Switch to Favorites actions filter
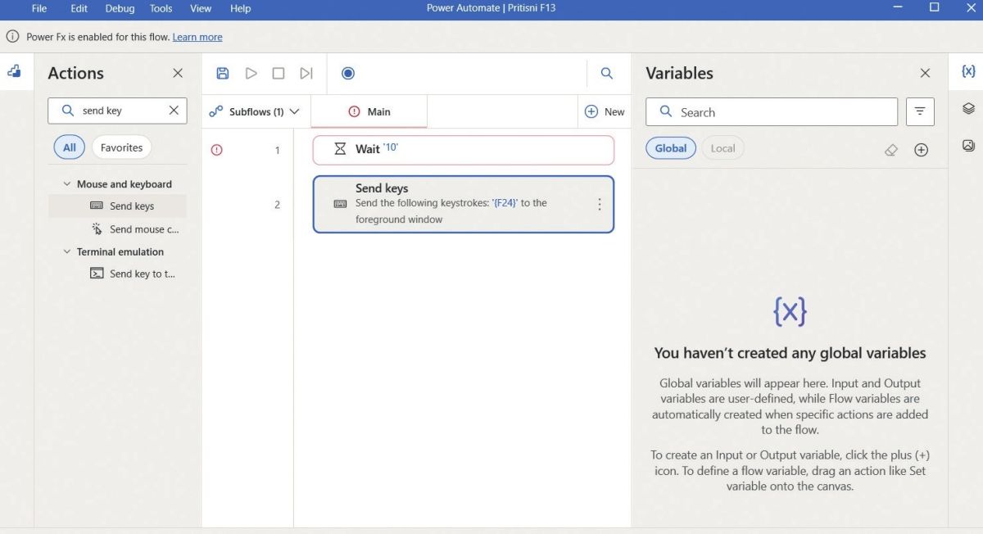983x534 pixels. (x=122, y=147)
